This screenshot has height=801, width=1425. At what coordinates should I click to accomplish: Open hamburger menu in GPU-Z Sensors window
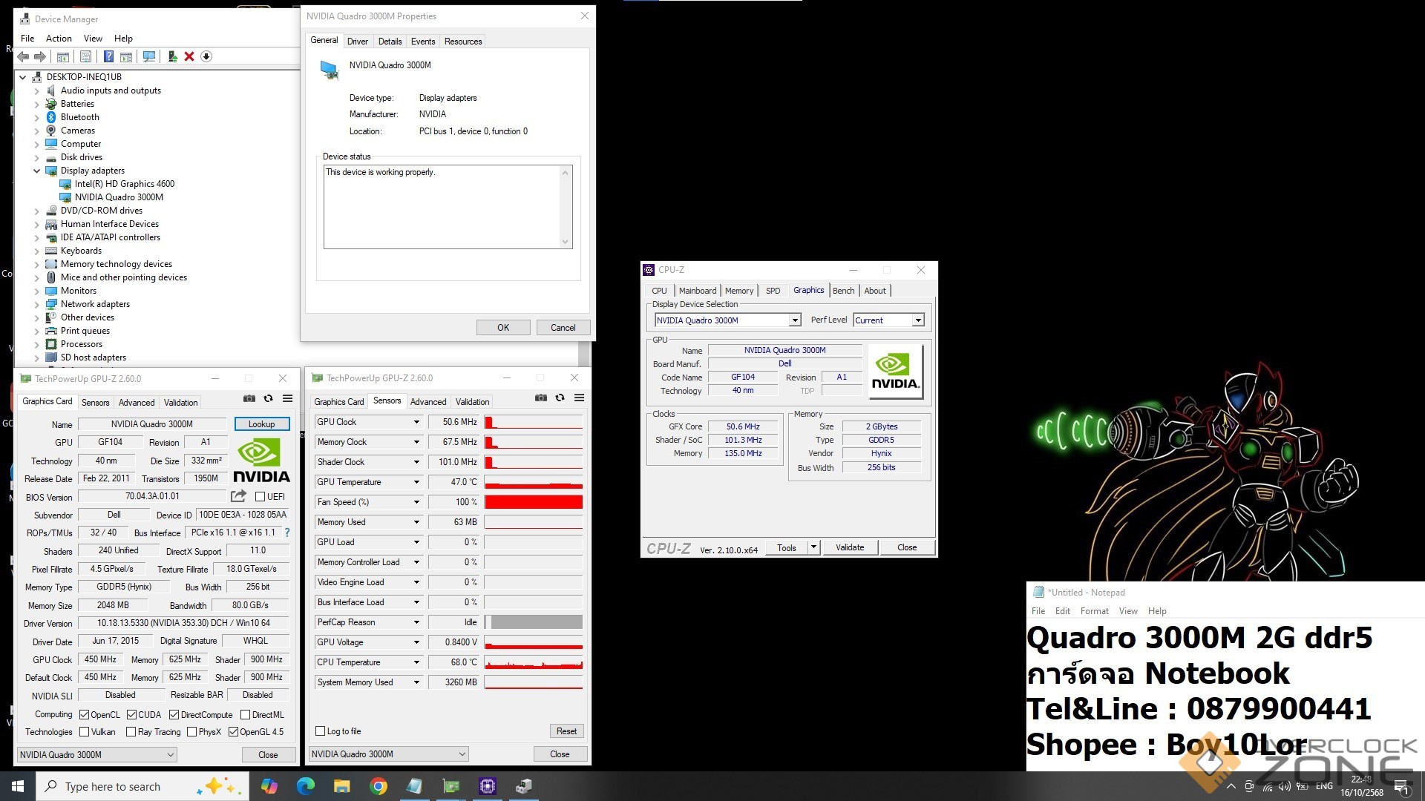pos(579,398)
